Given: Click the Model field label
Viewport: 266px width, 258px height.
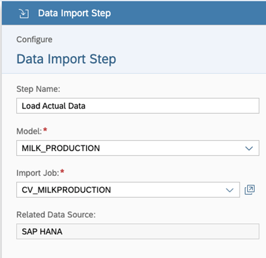Looking at the screenshot, I should [x=29, y=131].
